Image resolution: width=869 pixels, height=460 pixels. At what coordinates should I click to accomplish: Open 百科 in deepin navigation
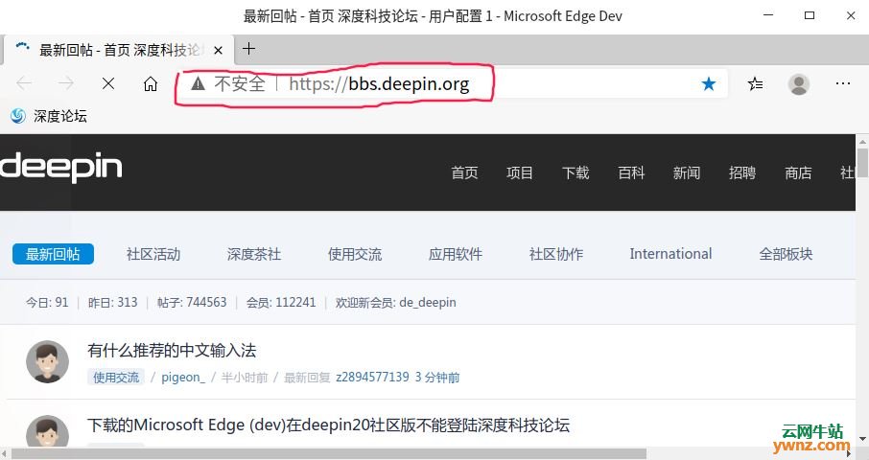click(x=631, y=172)
